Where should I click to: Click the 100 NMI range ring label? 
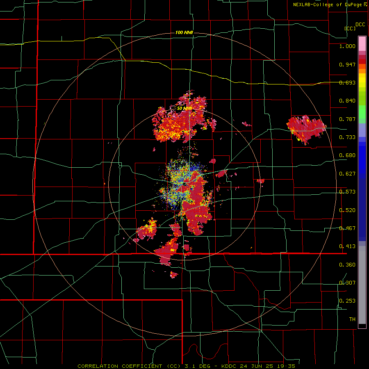pyautogui.click(x=184, y=32)
